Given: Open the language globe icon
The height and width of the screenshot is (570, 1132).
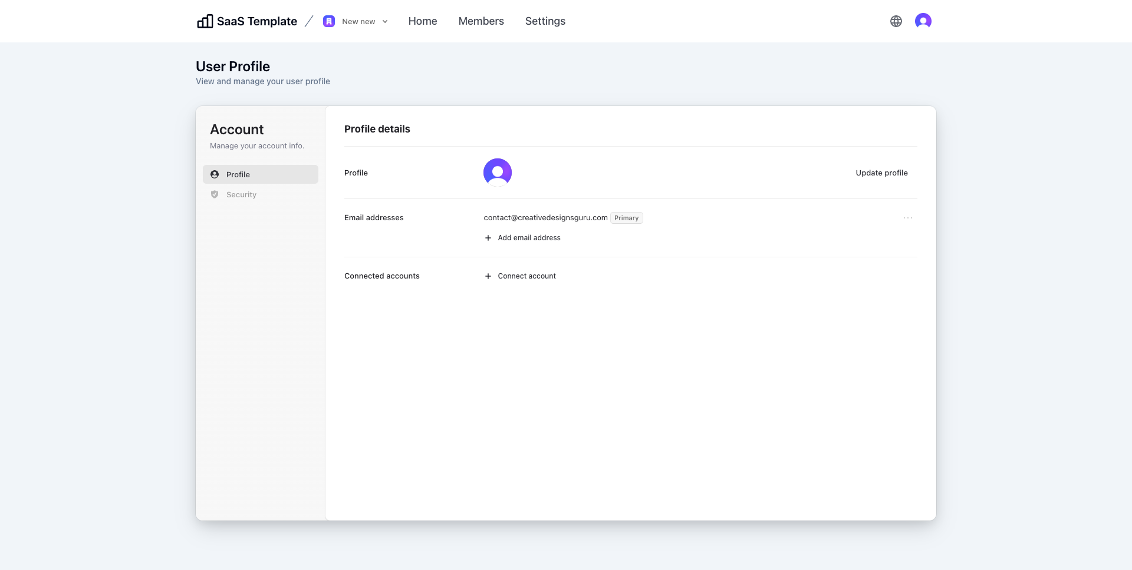Looking at the screenshot, I should tap(896, 21).
